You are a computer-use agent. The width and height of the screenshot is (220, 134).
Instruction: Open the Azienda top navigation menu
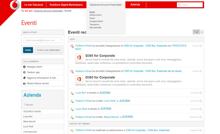pos(135,5)
